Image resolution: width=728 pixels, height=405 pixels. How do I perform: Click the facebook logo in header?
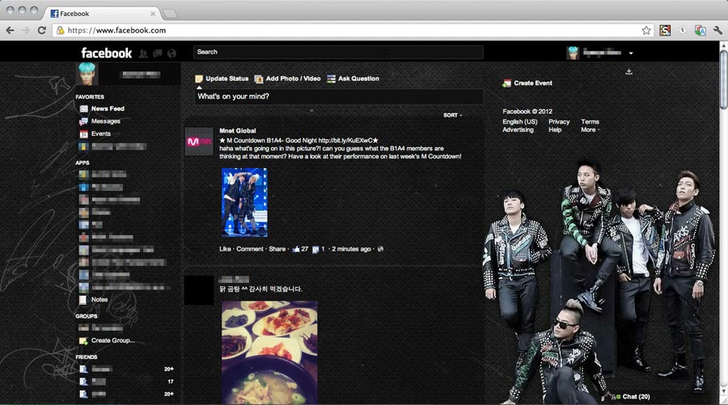(106, 53)
